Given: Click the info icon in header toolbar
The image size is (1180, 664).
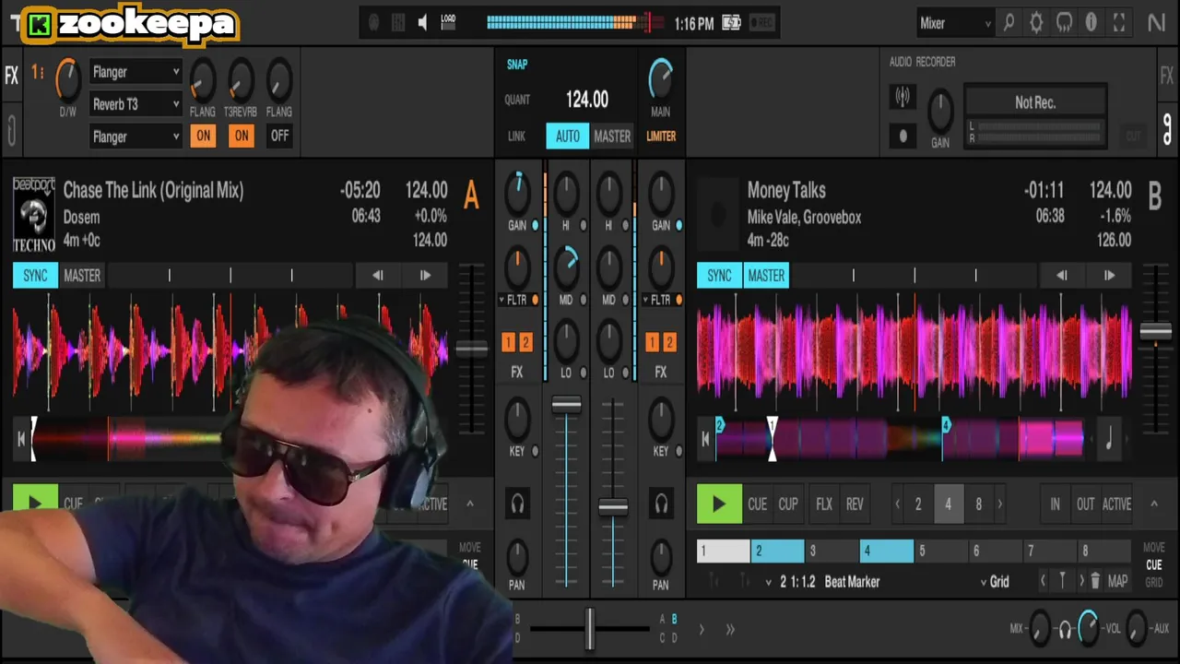Looking at the screenshot, I should [x=1091, y=23].
